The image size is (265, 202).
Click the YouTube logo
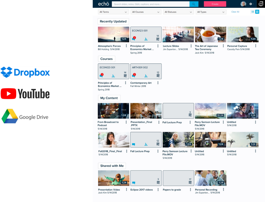tap(25, 93)
